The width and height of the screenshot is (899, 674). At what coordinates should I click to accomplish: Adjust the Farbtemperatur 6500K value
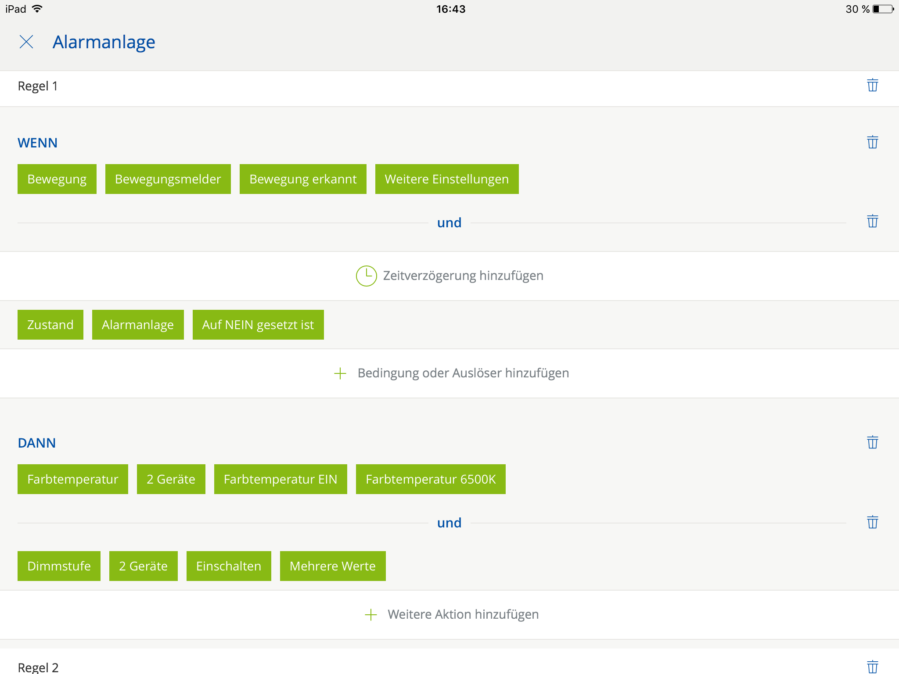tap(431, 479)
